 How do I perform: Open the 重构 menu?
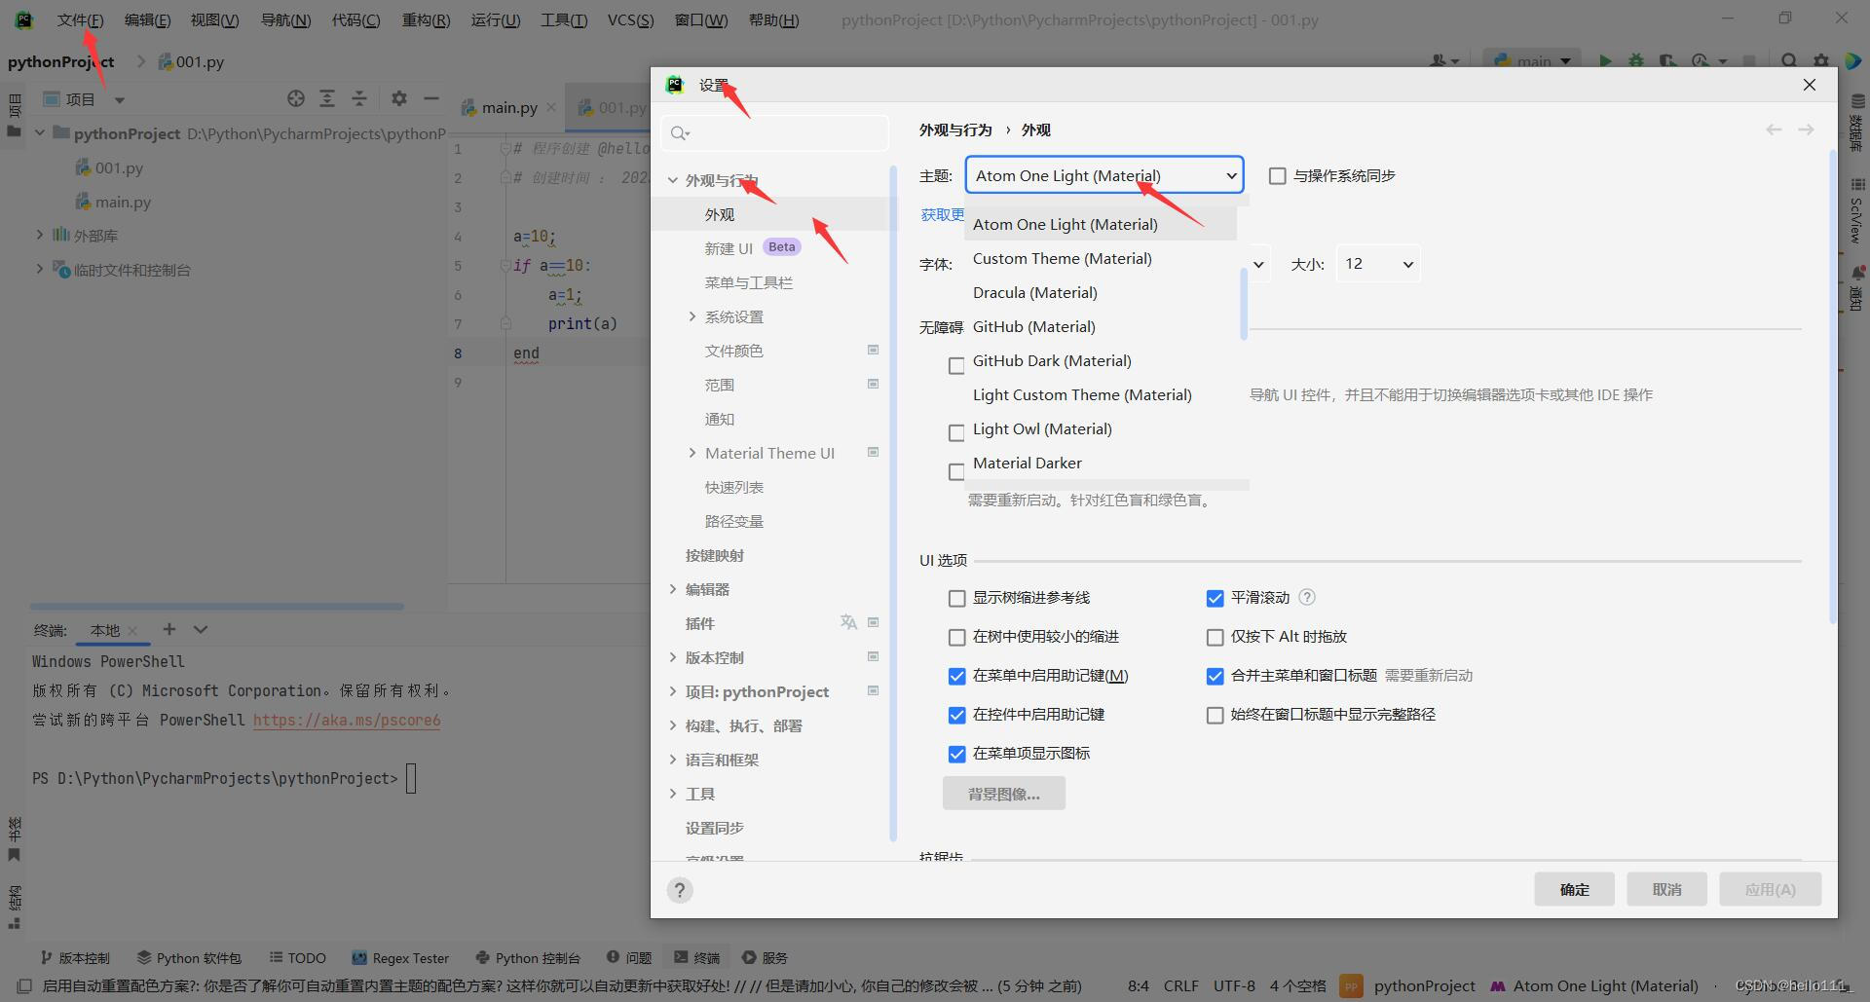click(x=426, y=19)
